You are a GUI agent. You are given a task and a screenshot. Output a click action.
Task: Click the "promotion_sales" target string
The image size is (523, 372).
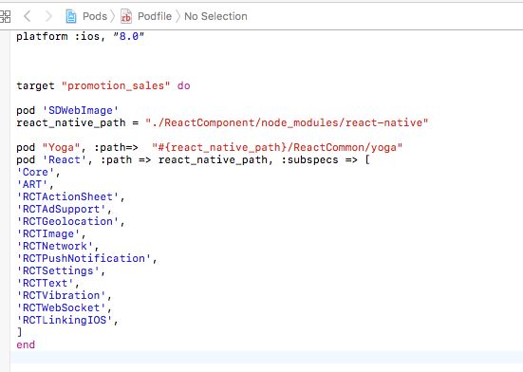pos(116,85)
